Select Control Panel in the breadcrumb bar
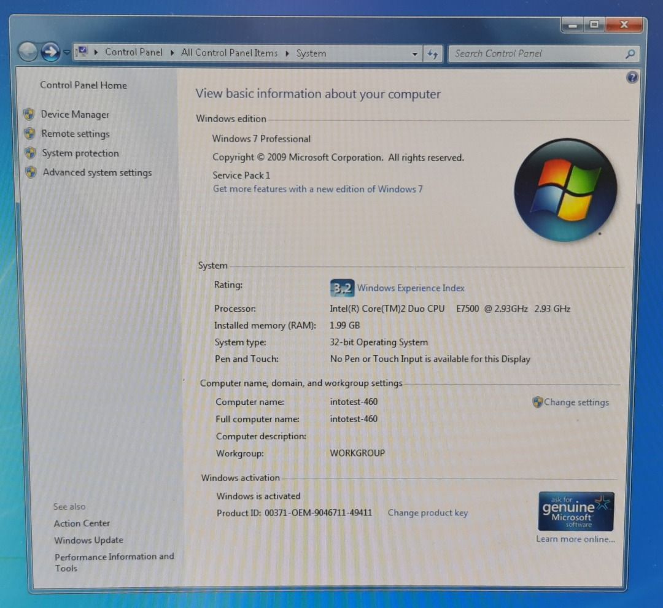Screen dimensions: 663x608 pyautogui.click(x=134, y=53)
